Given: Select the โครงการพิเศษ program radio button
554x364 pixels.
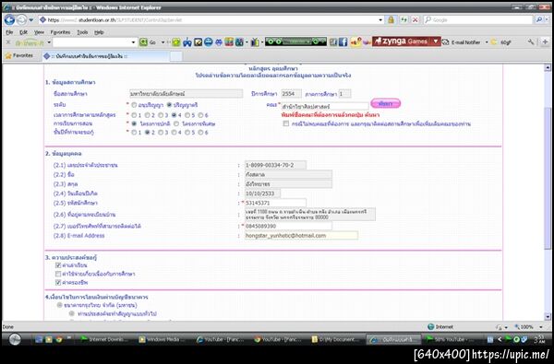Looking at the screenshot, I should click(x=176, y=123).
